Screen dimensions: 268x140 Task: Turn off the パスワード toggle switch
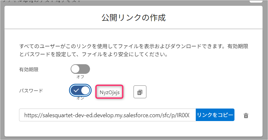80,91
